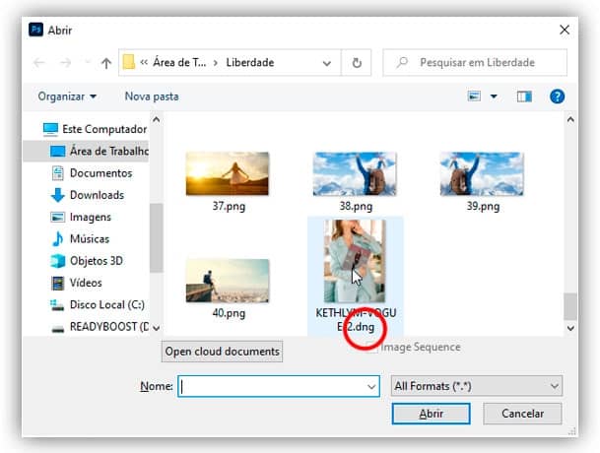This screenshot has width=600, height=453.
Task: Click the '39.png' file name
Action: (483, 206)
